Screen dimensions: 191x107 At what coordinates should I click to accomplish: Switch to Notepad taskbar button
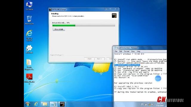(x=53, y=104)
